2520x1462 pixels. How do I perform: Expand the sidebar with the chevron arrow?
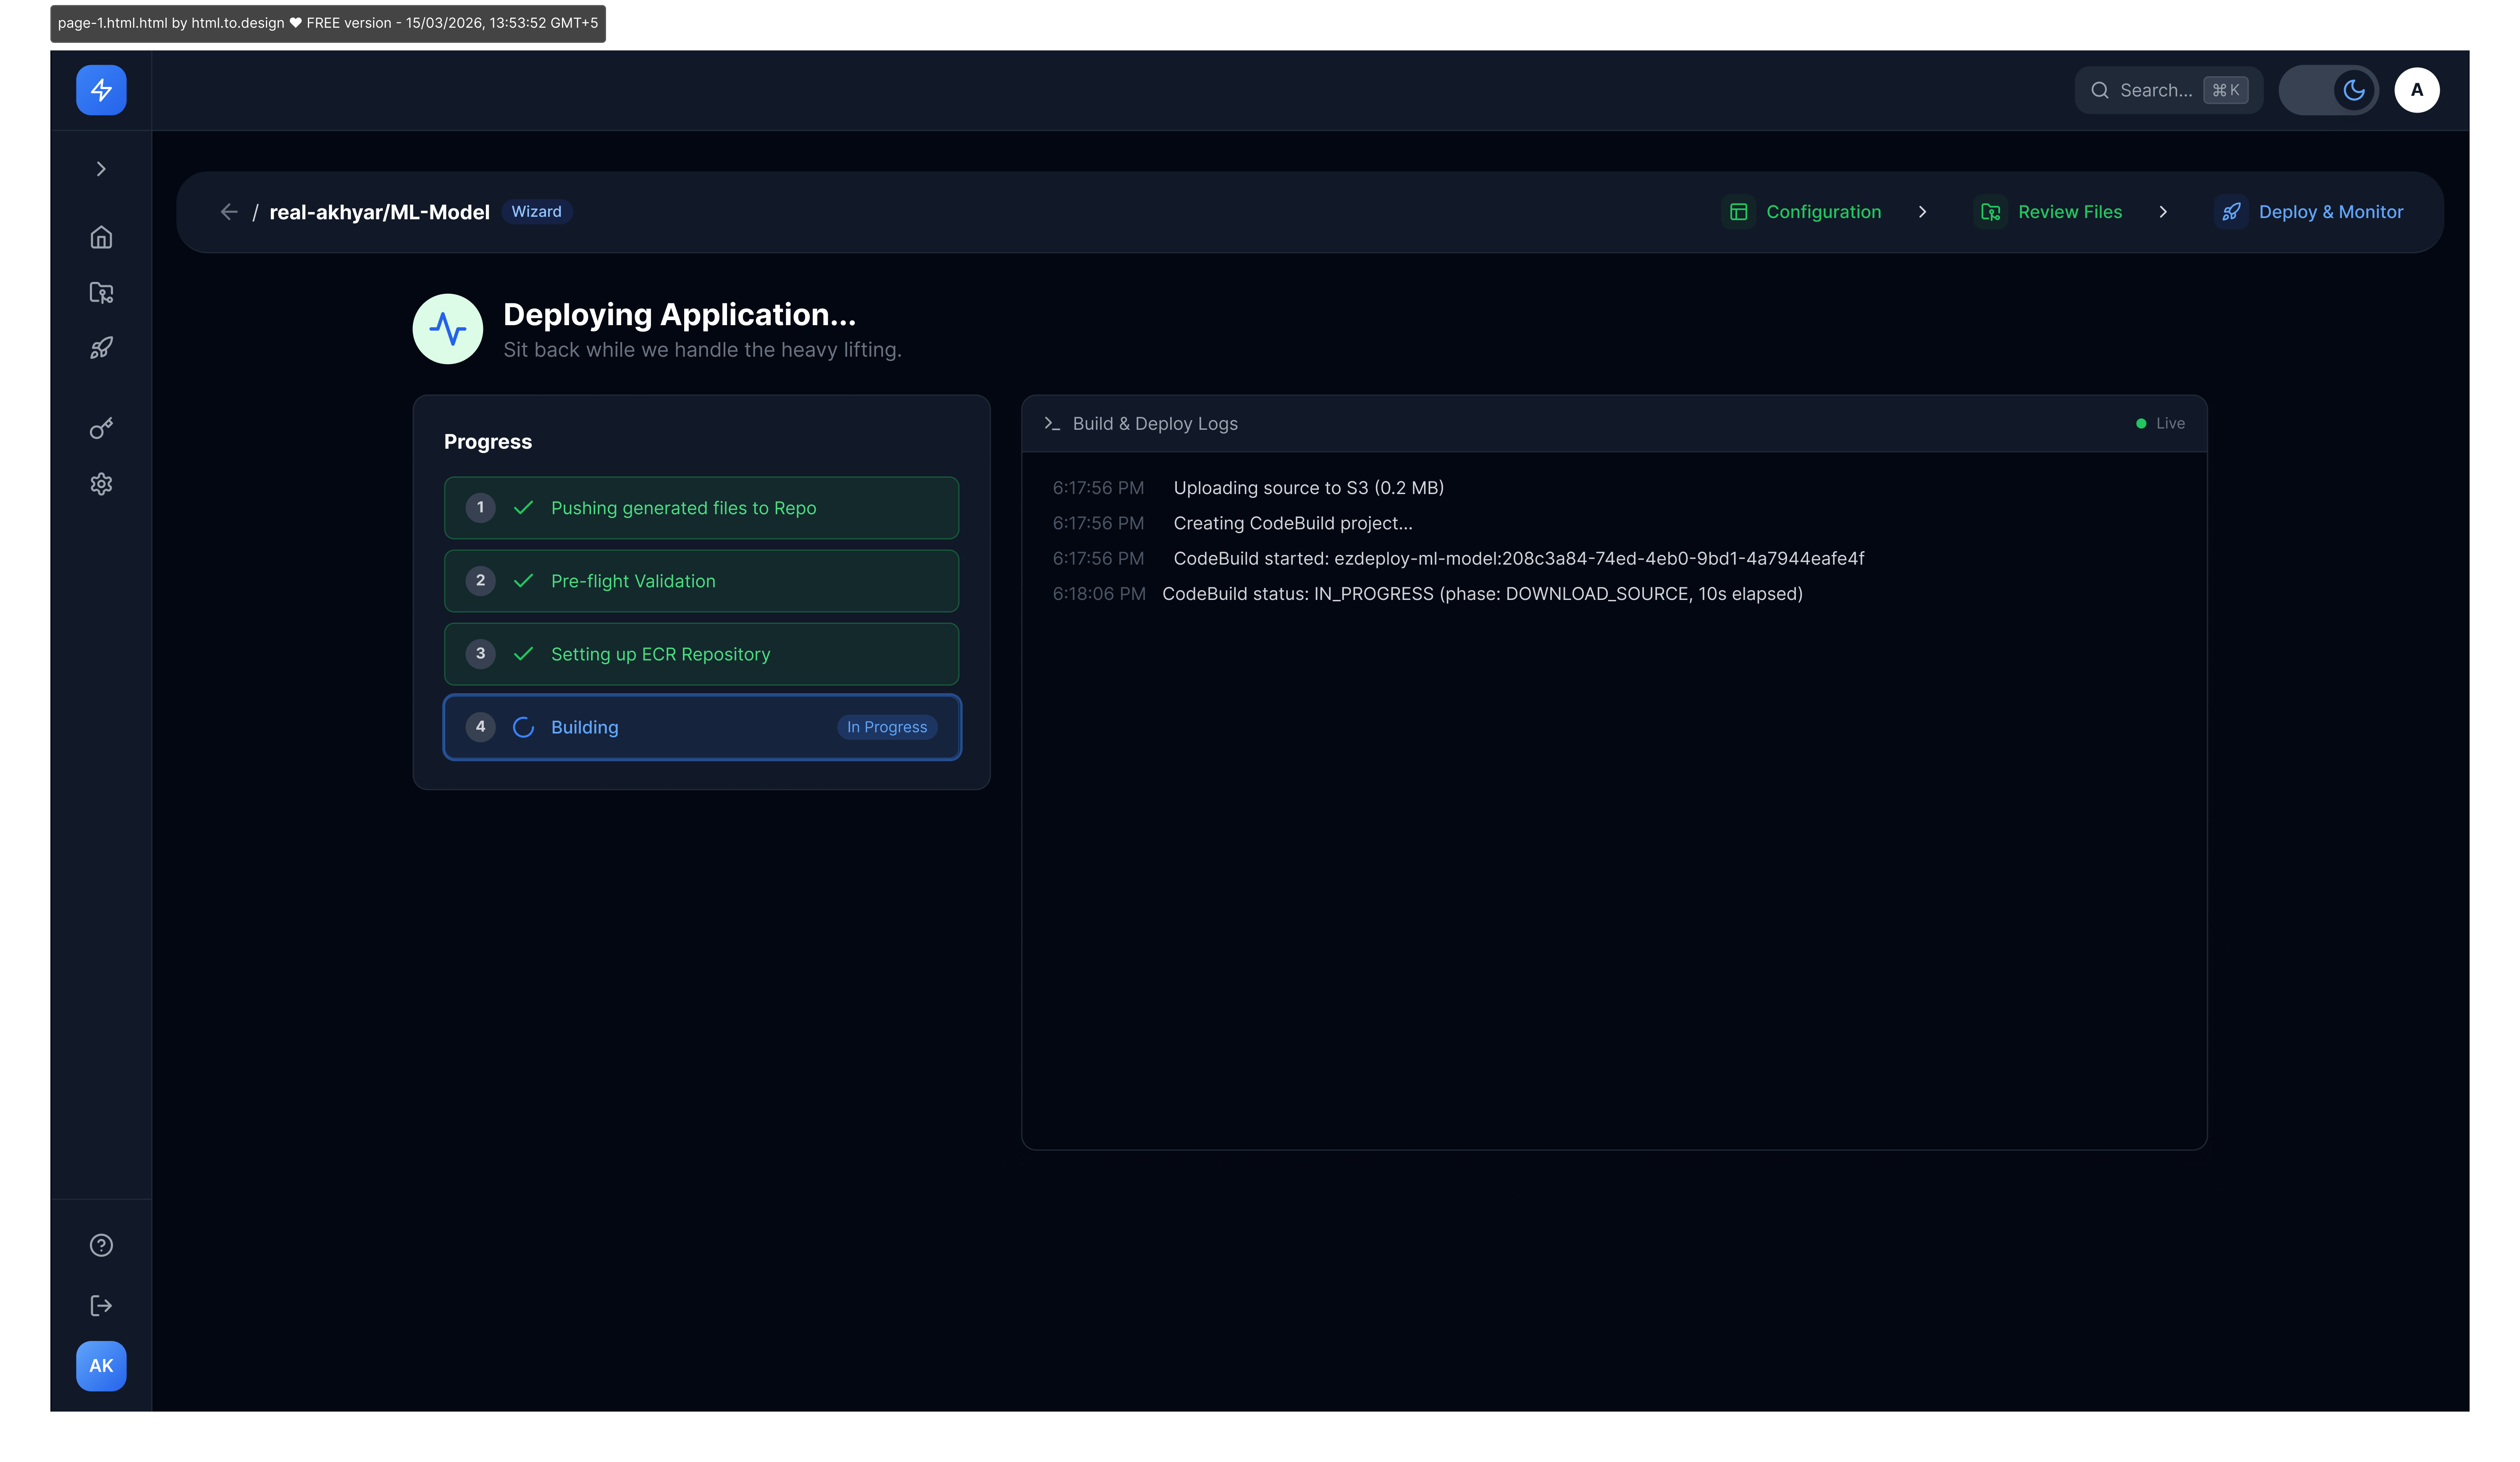[100, 168]
